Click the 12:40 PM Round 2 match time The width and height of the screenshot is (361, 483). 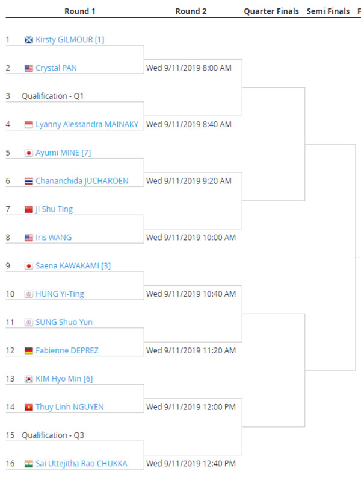point(191,464)
